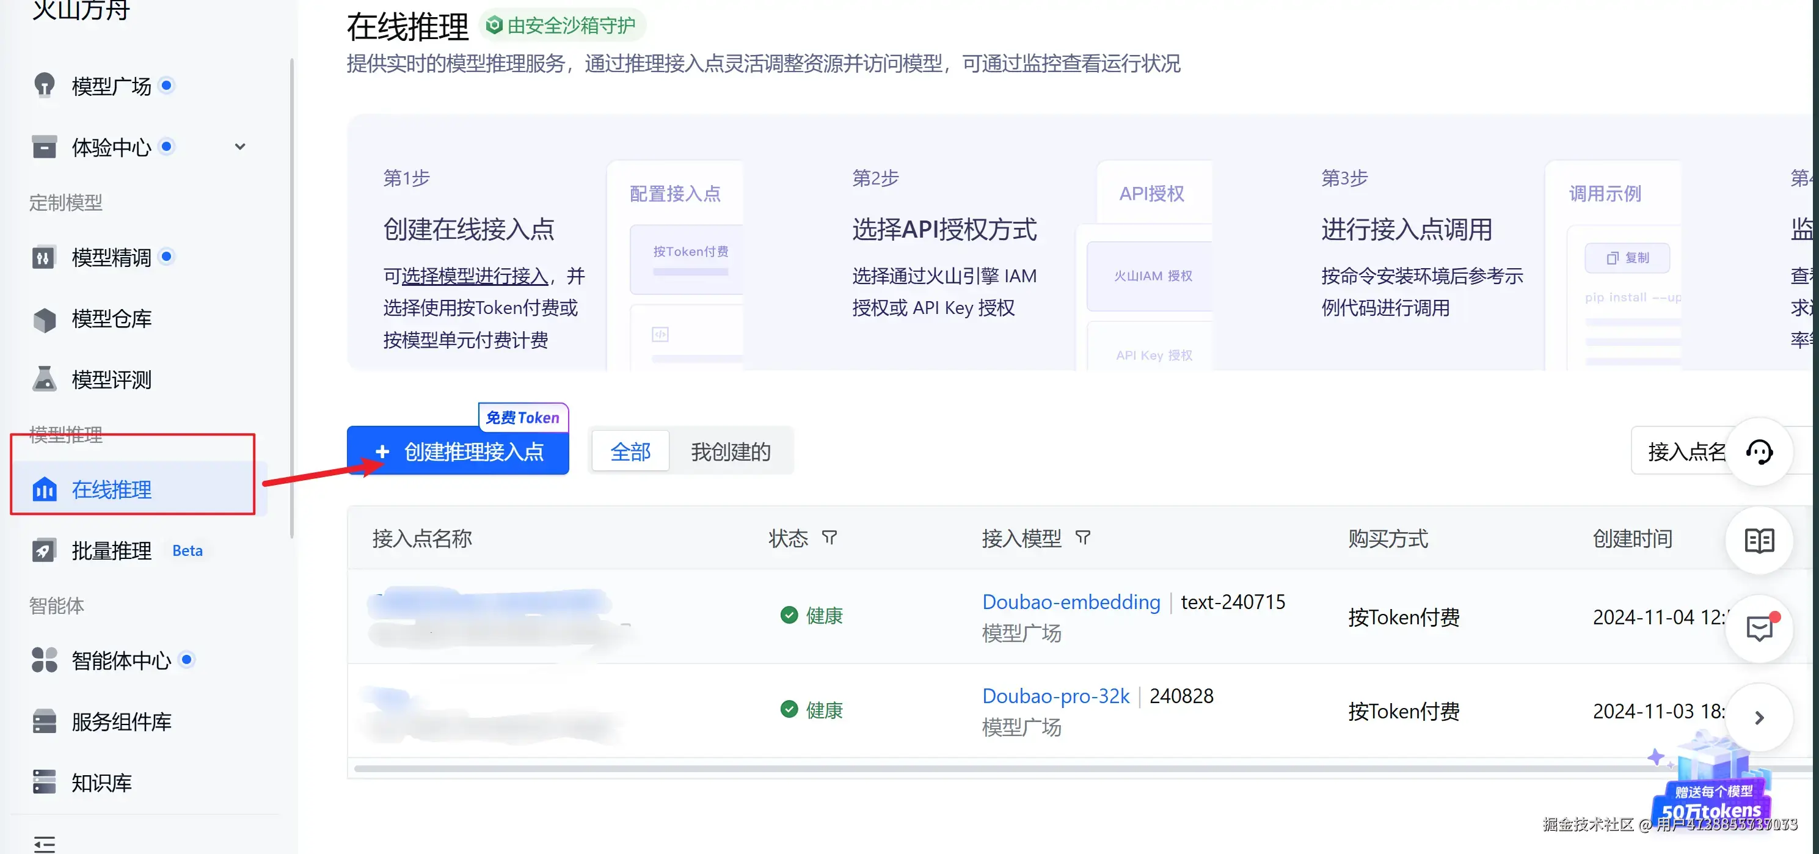Go to 模型评测 in sidebar

(111, 380)
